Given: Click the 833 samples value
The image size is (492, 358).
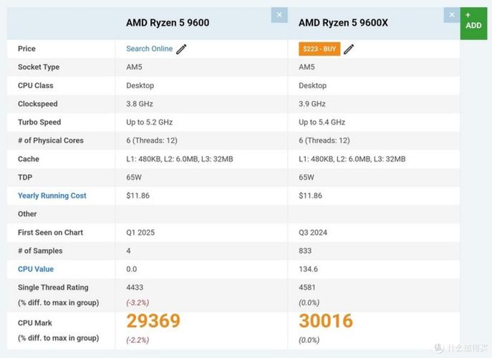Looking at the screenshot, I should coord(306,251).
